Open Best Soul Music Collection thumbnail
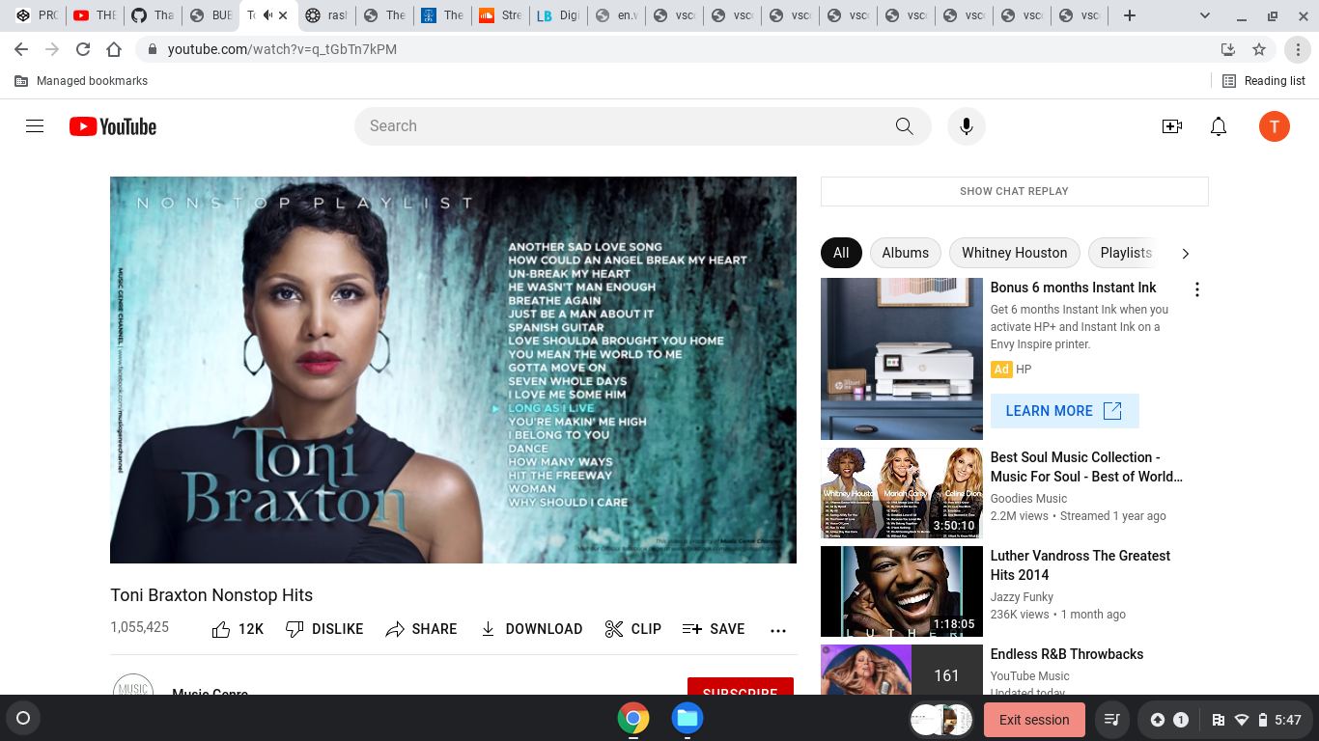1319x741 pixels. (902, 493)
